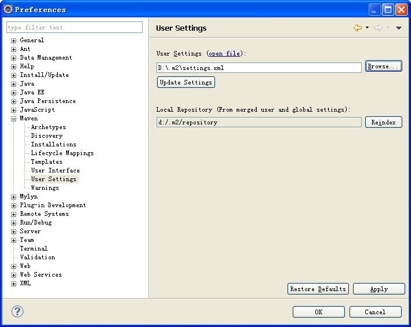
Task: Select Installations under Maven
Action: pyautogui.click(x=54, y=145)
